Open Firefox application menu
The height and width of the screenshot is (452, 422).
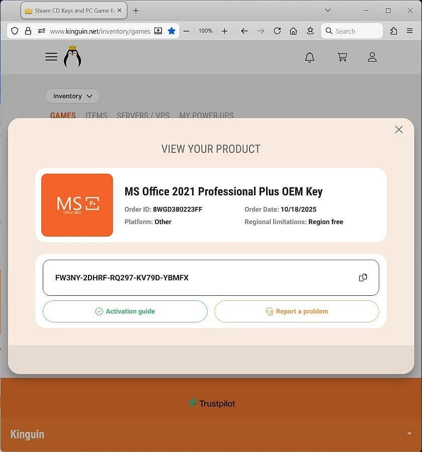(x=410, y=31)
